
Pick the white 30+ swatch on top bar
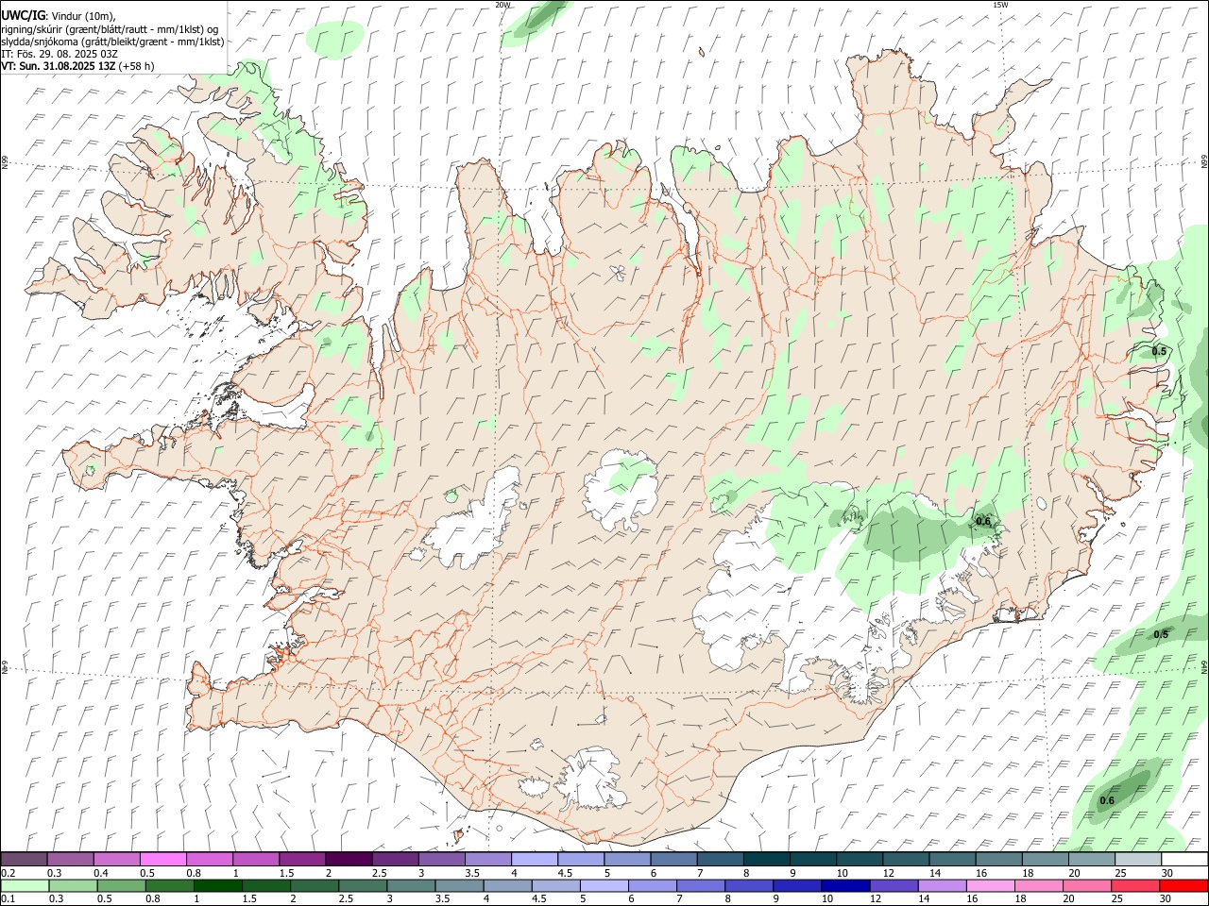[x=1184, y=860]
